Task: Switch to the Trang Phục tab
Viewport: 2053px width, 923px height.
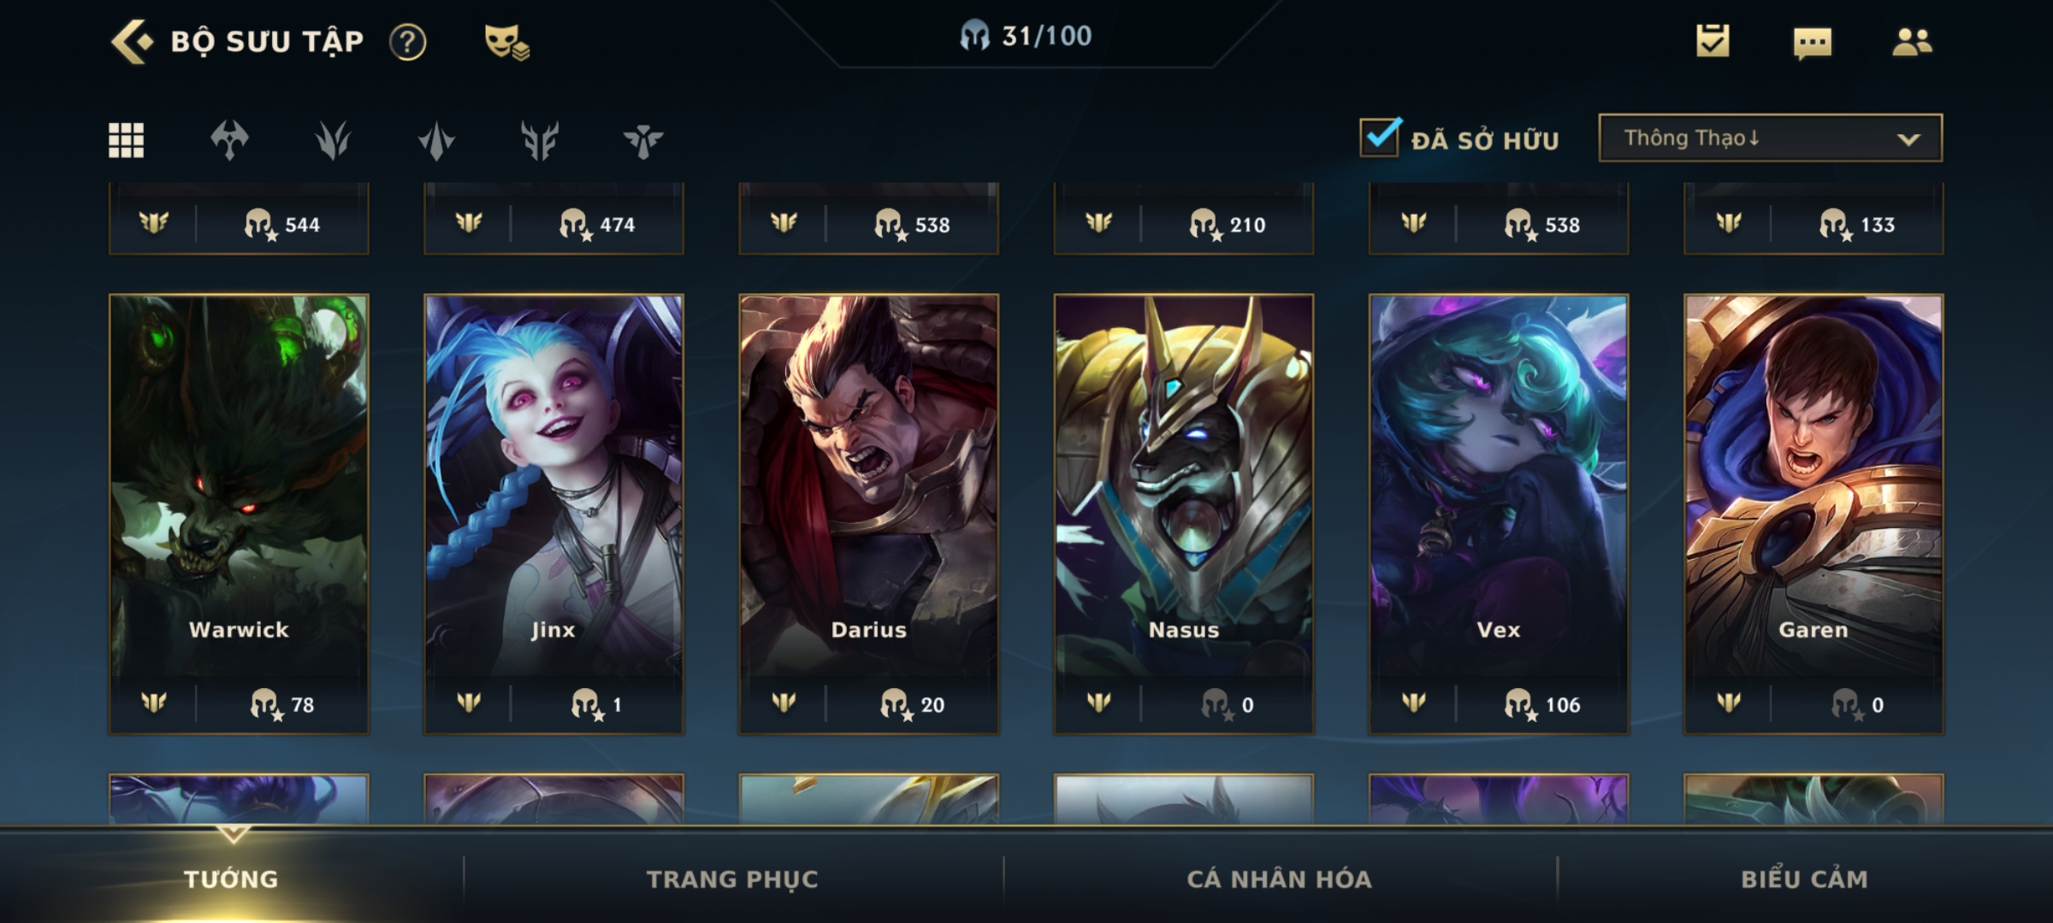Action: tap(732, 879)
